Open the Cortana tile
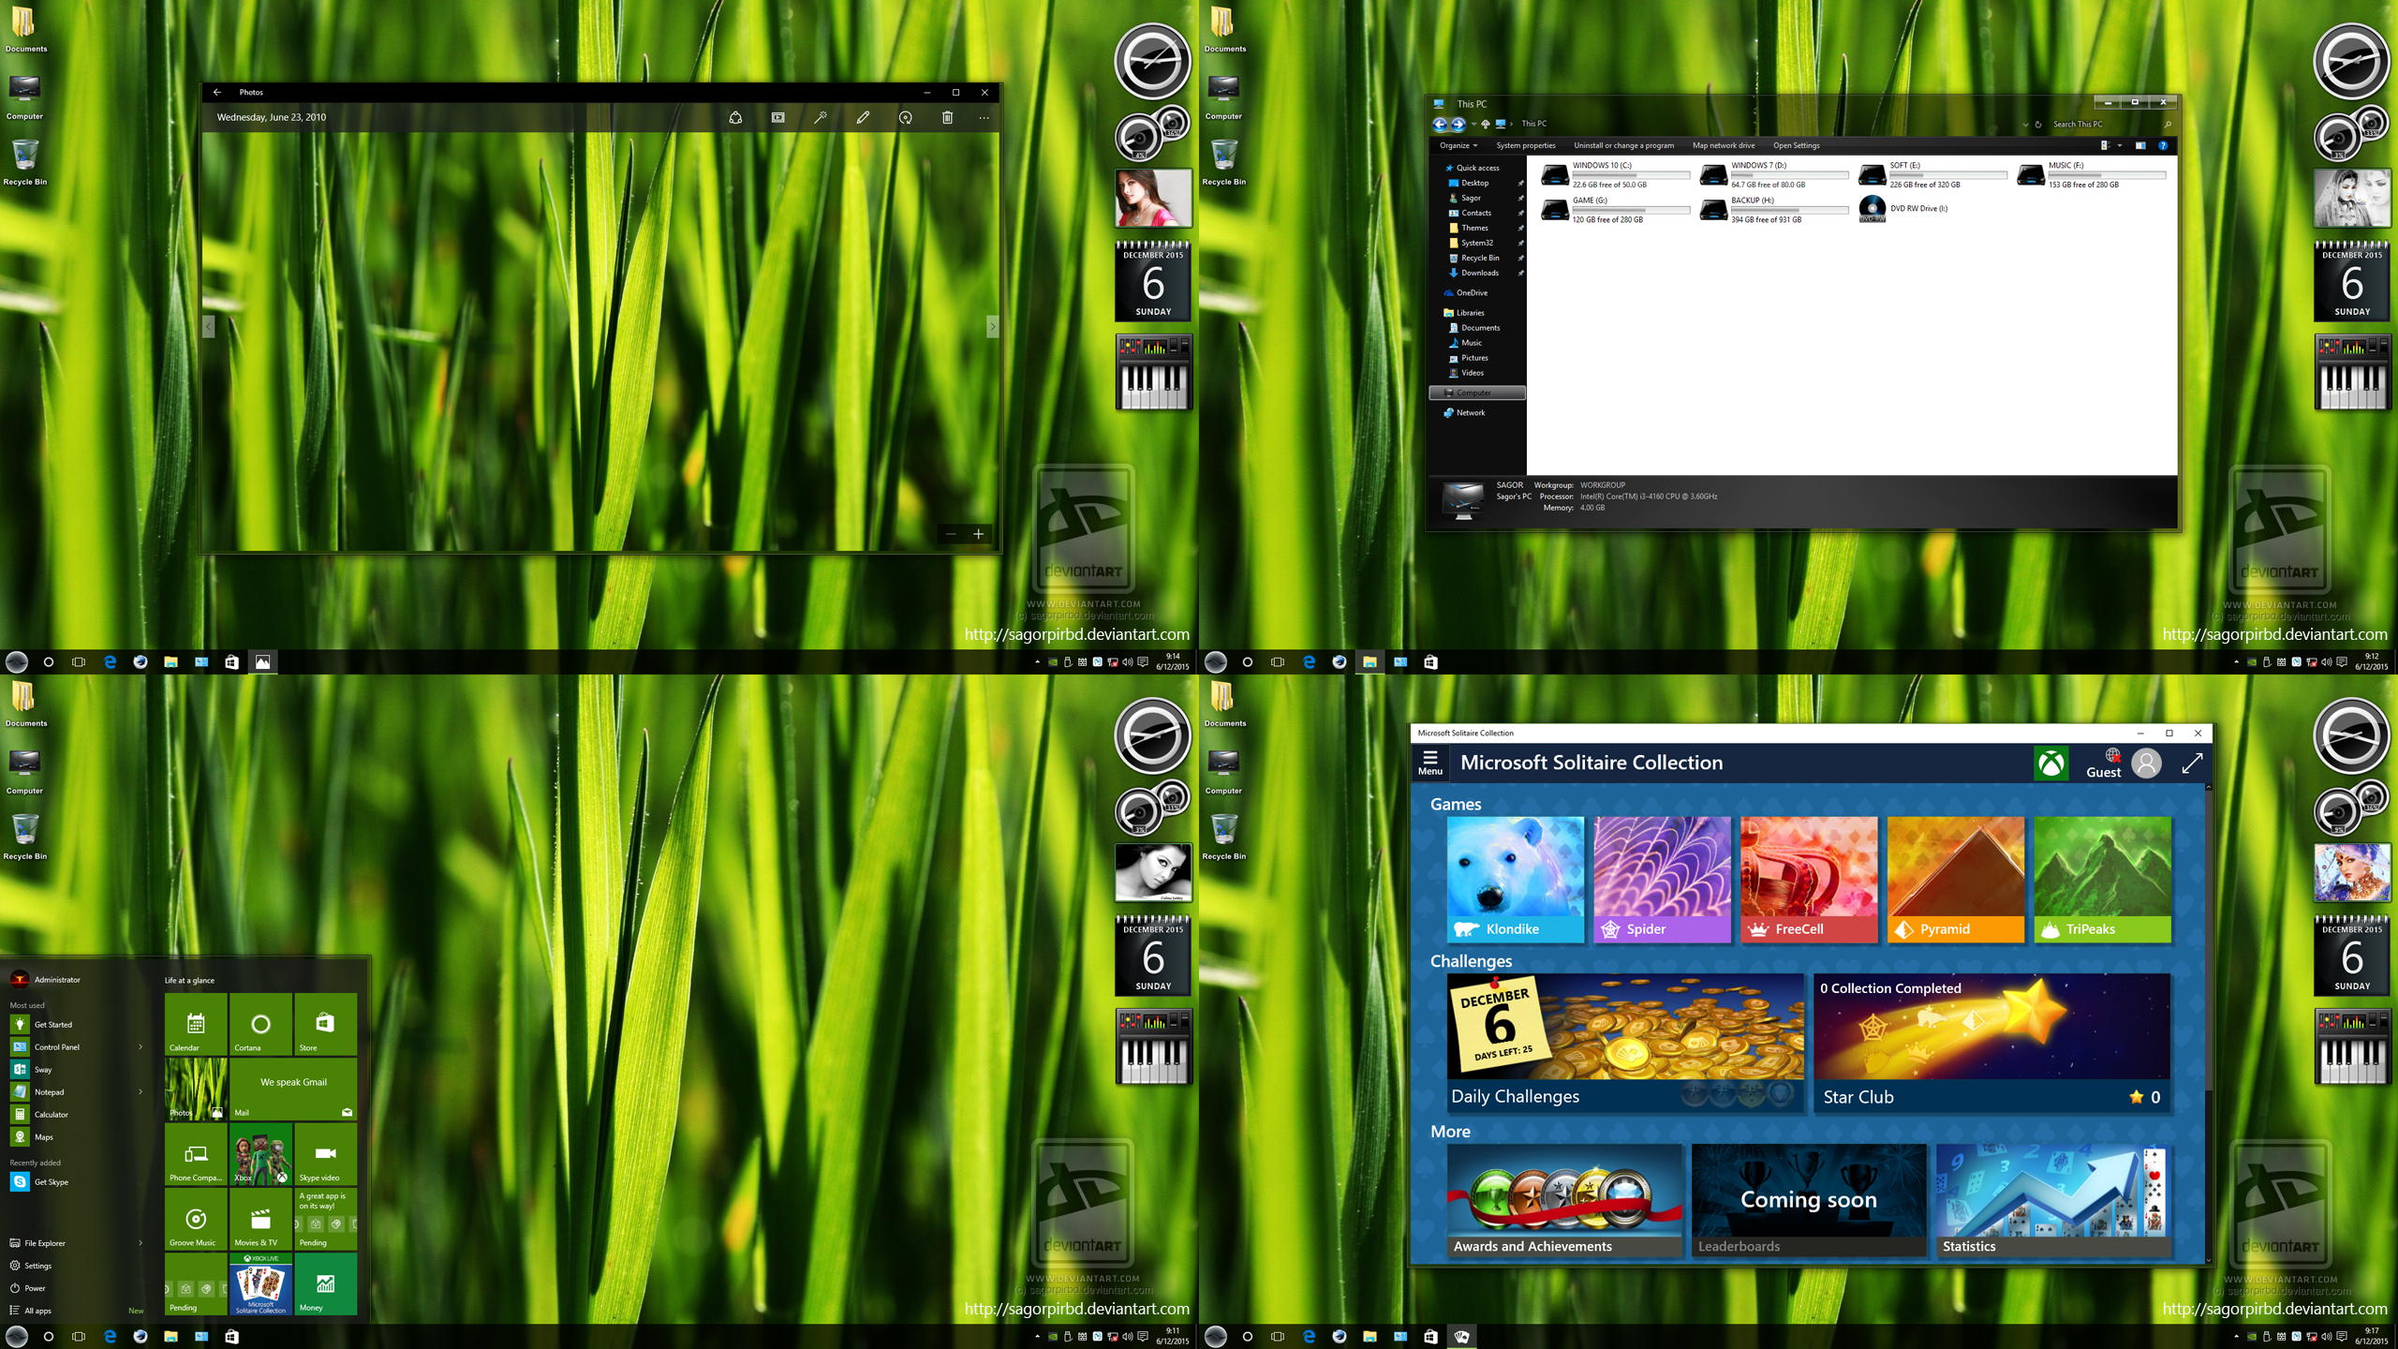The width and height of the screenshot is (2398, 1349). [x=260, y=1024]
